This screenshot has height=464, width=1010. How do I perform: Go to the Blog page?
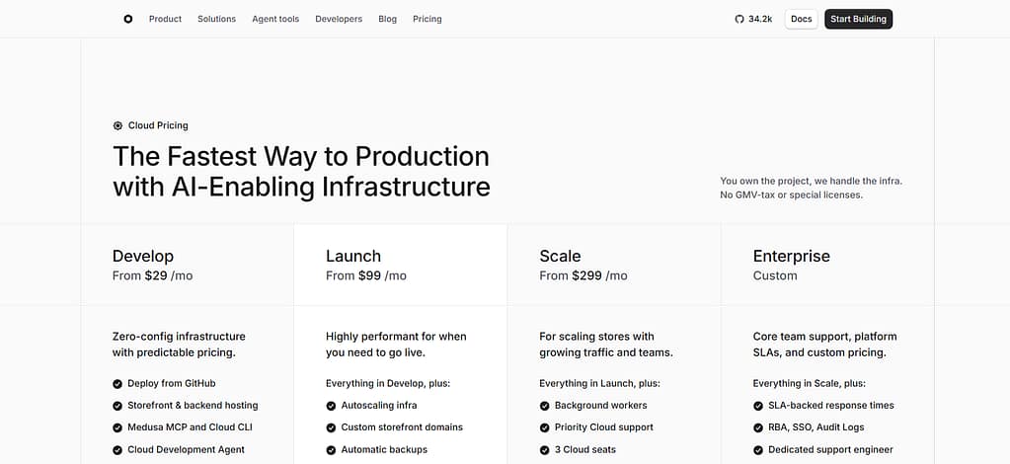coord(388,20)
